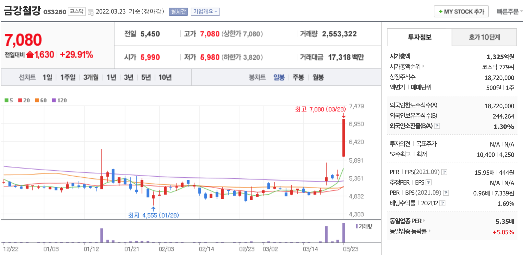Click the +29.91% change rate

pos(76,54)
